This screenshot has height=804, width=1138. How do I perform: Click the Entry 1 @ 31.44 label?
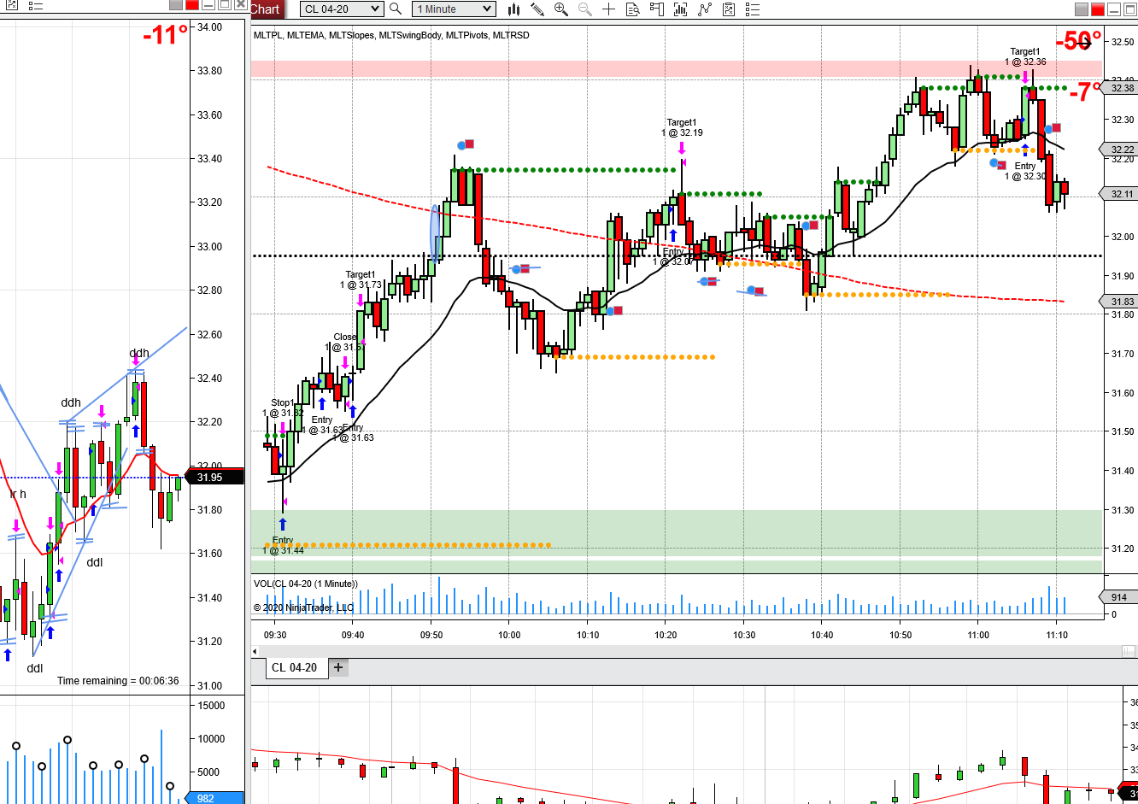click(x=283, y=545)
